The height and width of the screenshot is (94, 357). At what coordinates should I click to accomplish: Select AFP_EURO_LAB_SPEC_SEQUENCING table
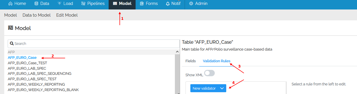click(x=39, y=73)
